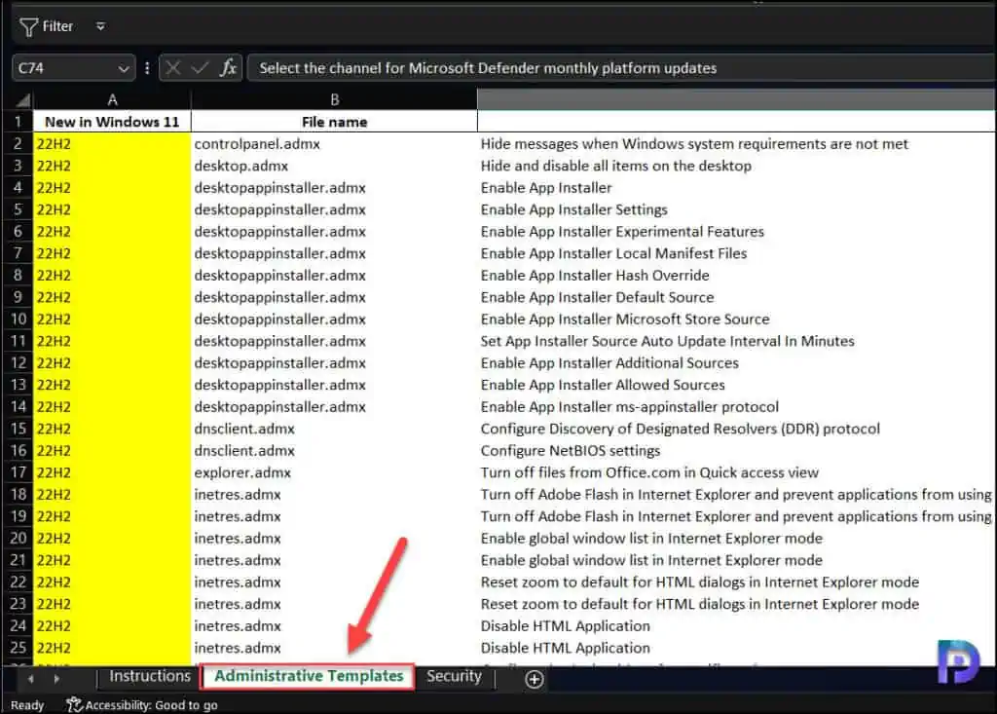
Task: Add a new sheet with the plus icon
Action: (x=535, y=679)
